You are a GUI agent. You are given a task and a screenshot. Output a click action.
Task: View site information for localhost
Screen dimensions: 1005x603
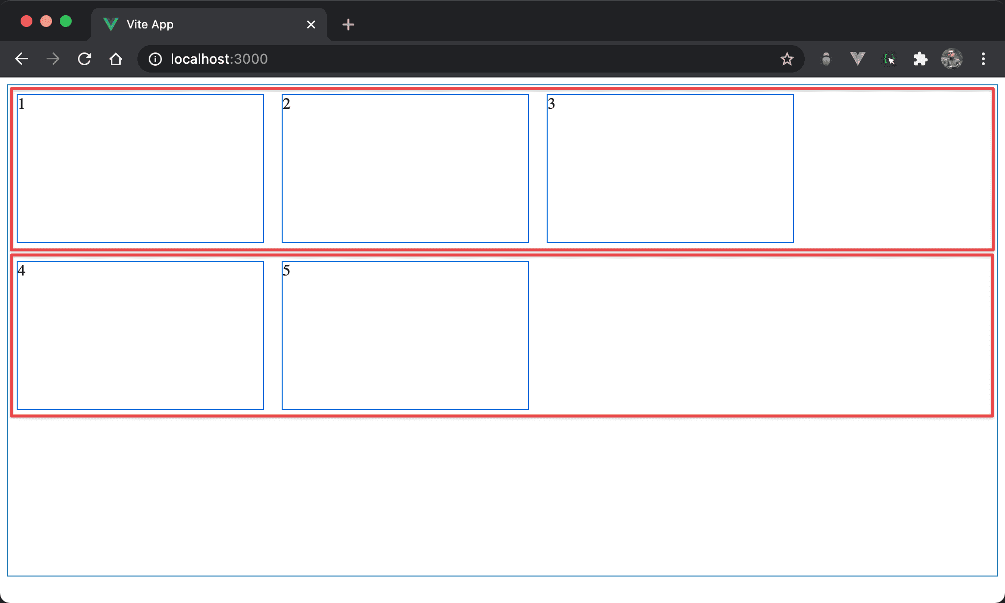[155, 59]
